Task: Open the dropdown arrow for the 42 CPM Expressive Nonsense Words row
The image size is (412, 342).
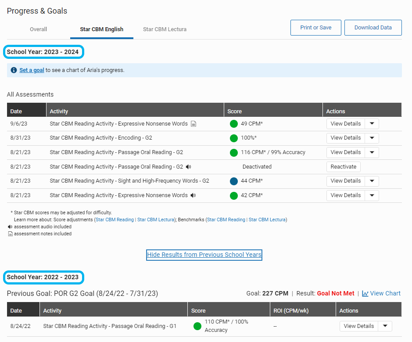Action: 372,195
